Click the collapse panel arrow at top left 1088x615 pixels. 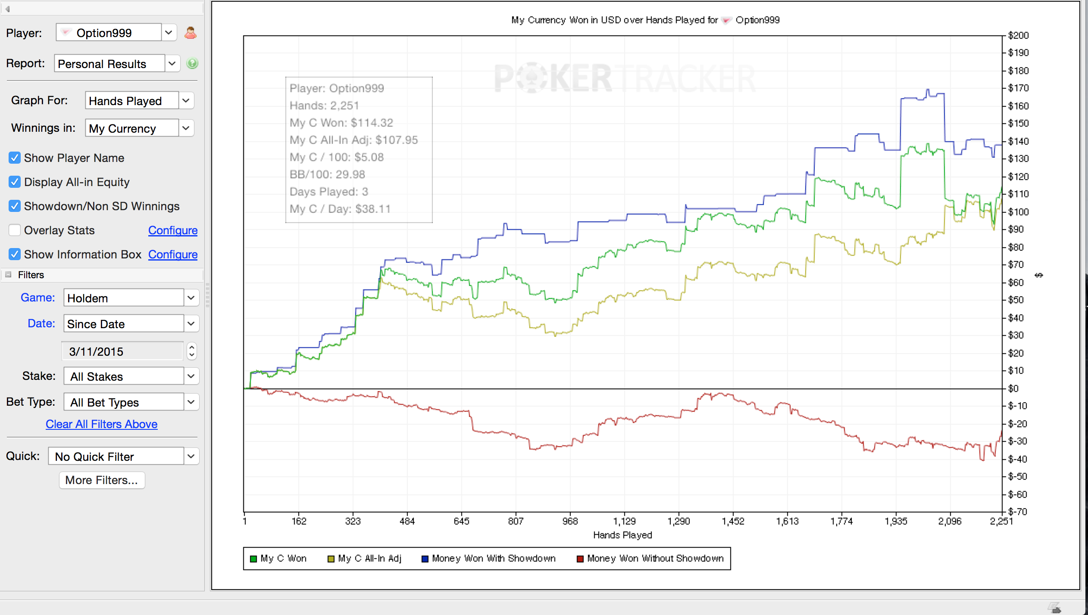pyautogui.click(x=7, y=9)
